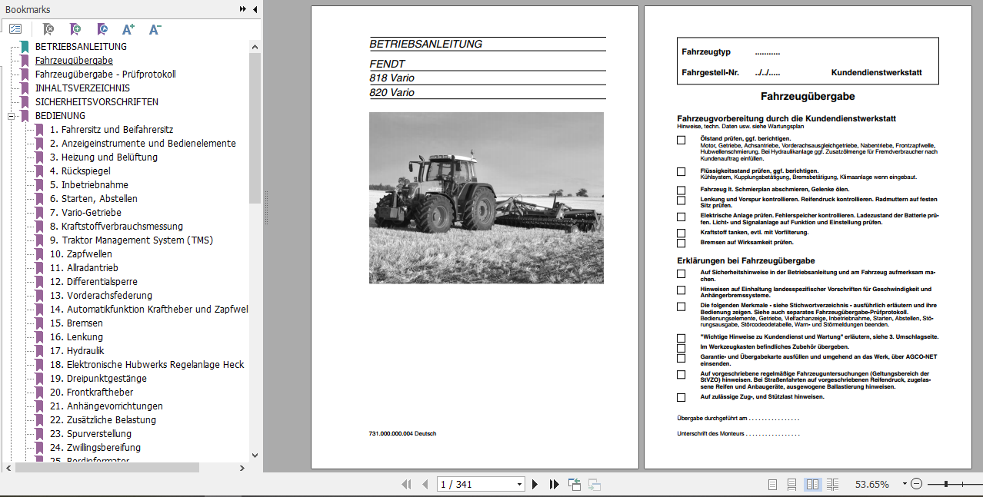The width and height of the screenshot is (983, 497).
Task: Click the BETRIEBSANLEITUNG bookmark icon
Action: tap(25, 46)
